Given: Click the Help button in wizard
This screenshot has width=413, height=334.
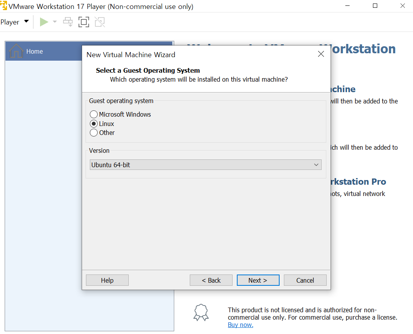Looking at the screenshot, I should pyautogui.click(x=107, y=280).
